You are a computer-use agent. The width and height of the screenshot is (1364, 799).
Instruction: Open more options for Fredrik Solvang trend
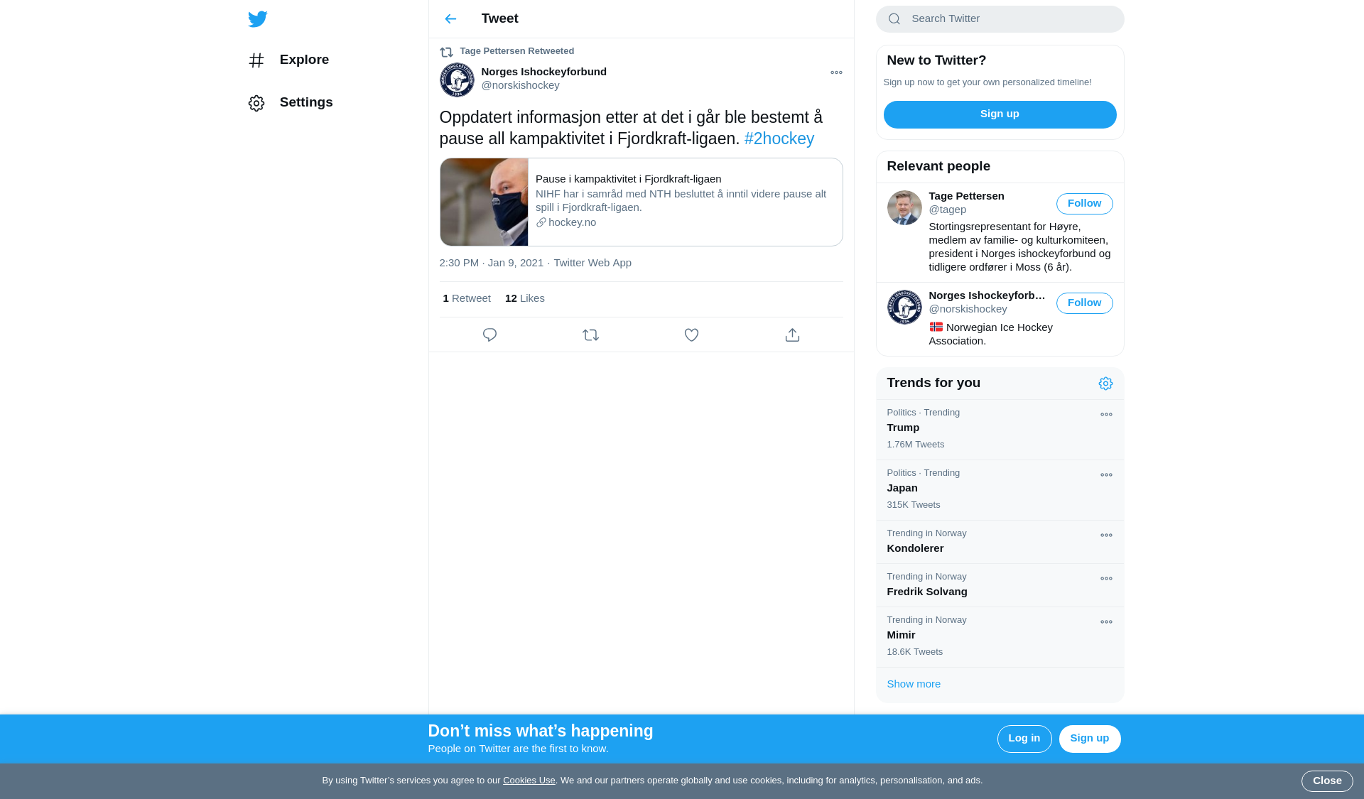tap(1106, 579)
